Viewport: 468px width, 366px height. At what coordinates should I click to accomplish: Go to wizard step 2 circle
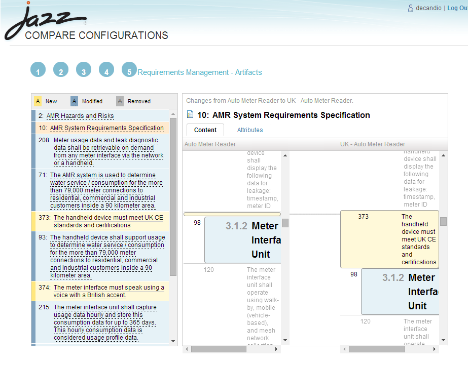pyautogui.click(x=61, y=69)
